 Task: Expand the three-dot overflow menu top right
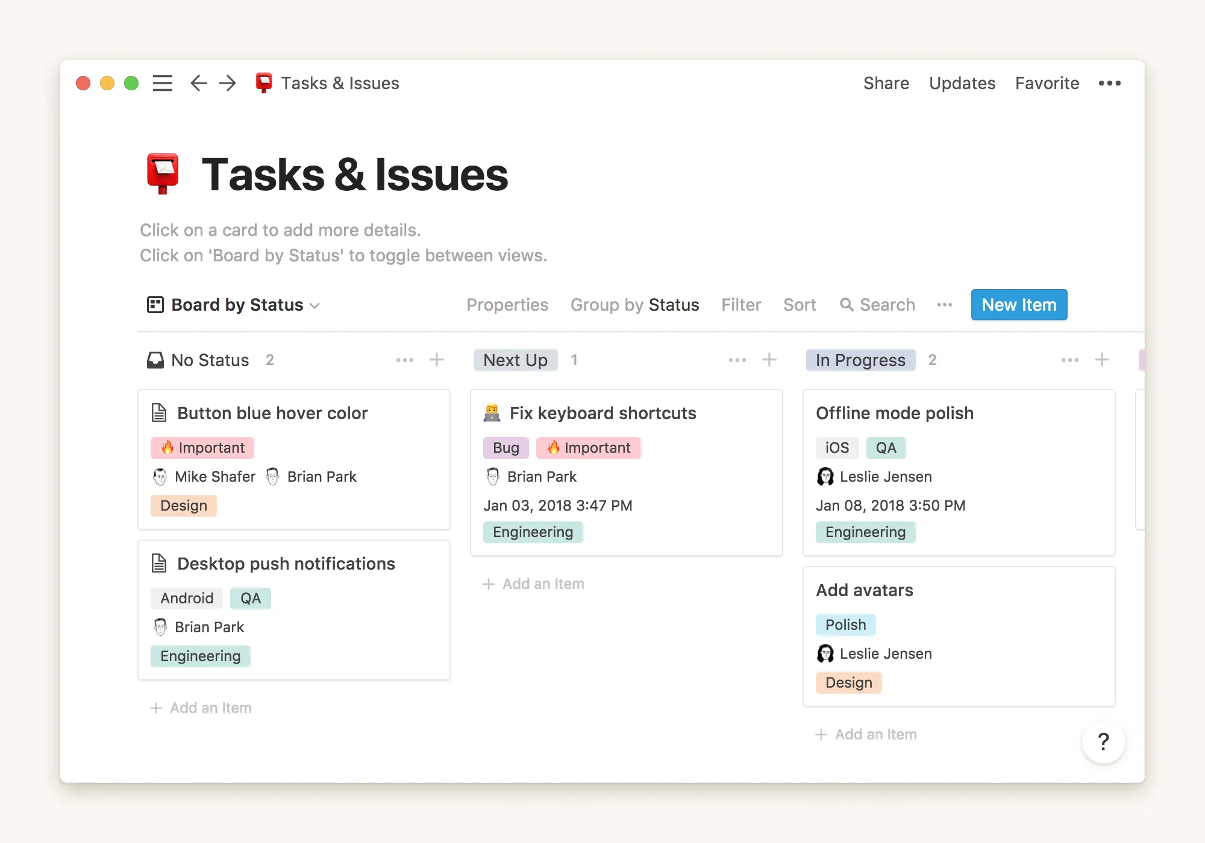1110,83
